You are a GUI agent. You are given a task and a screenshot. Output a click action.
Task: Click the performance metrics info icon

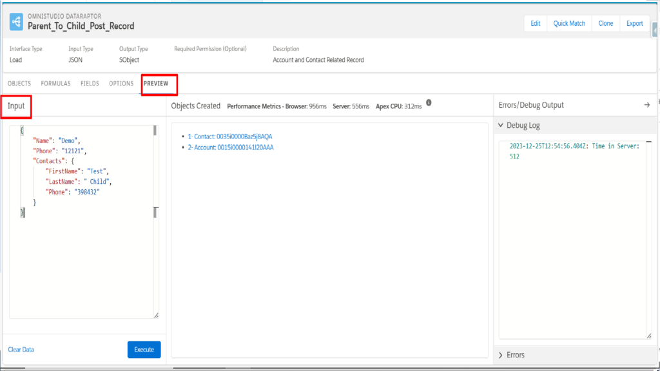429,102
